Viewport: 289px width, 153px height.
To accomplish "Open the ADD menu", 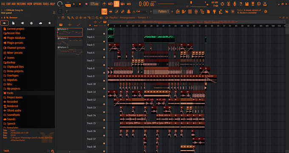I will [x=14, y=4].
